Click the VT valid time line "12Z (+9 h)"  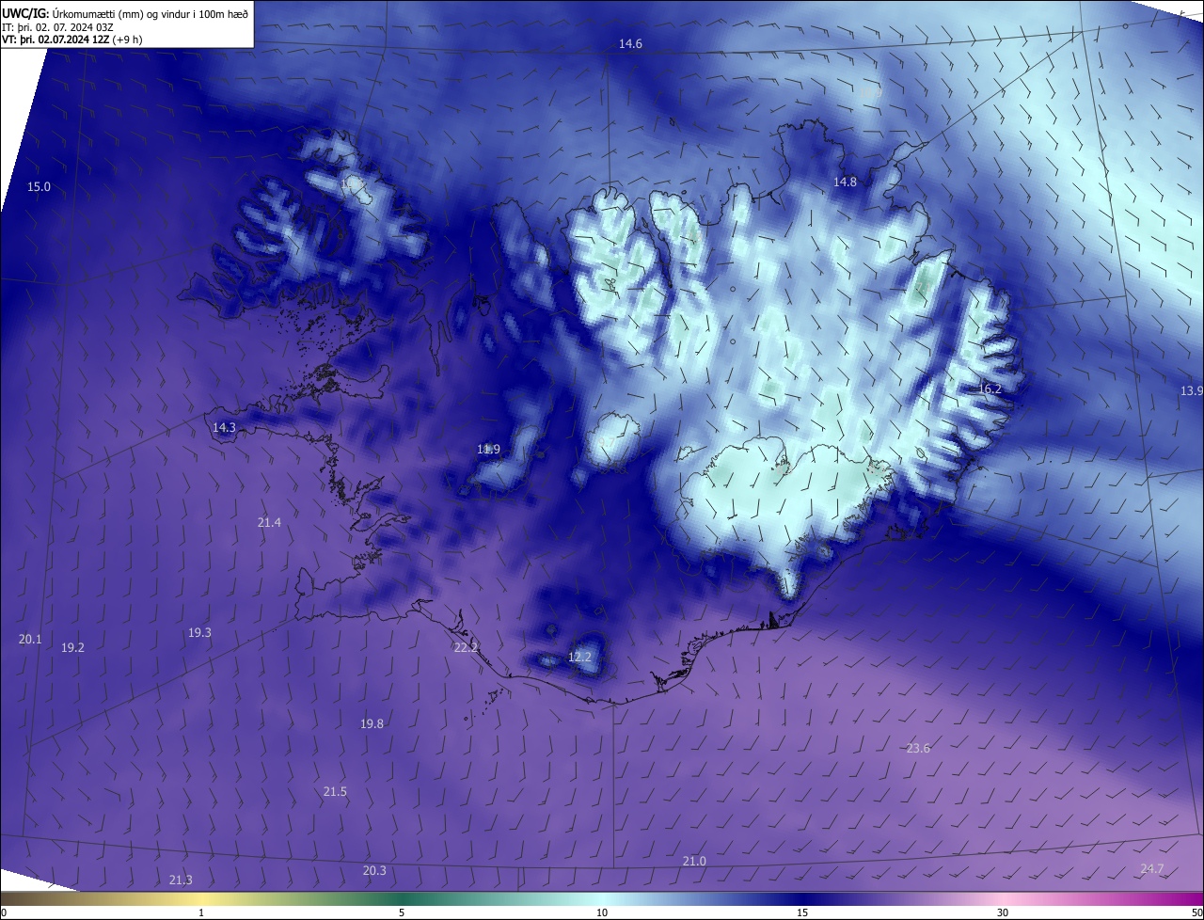pos(117,40)
